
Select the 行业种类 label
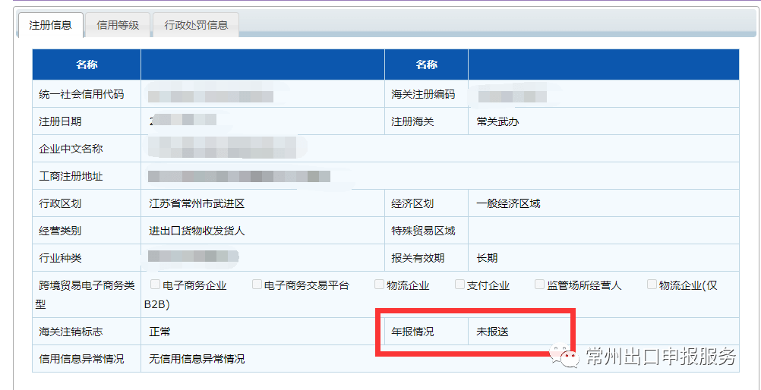tap(60, 257)
